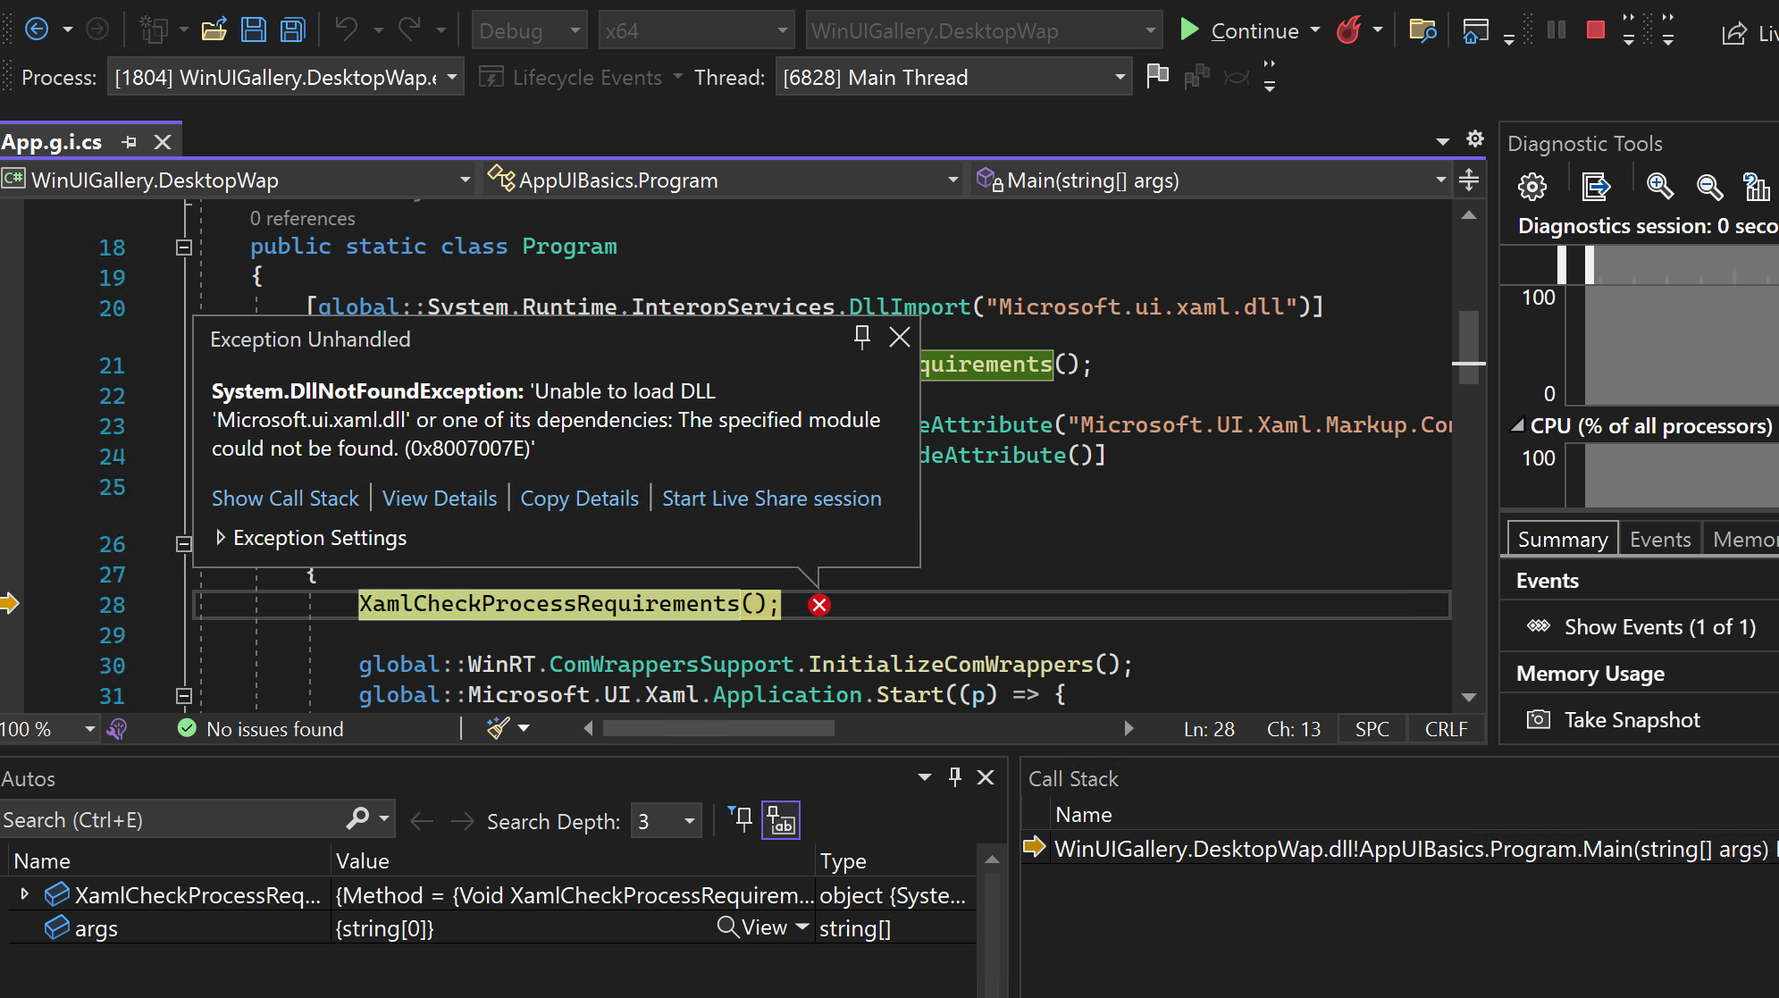Click the Hot Reload flame icon

(x=1348, y=30)
